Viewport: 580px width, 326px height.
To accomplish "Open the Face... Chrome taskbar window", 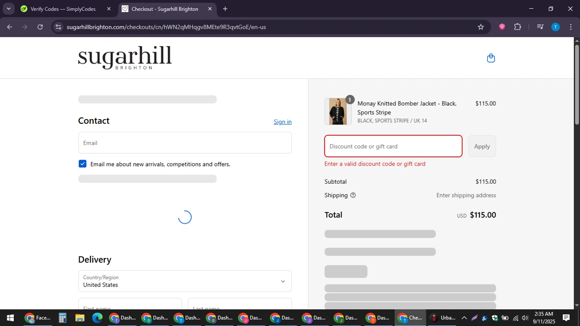I will (38, 318).
